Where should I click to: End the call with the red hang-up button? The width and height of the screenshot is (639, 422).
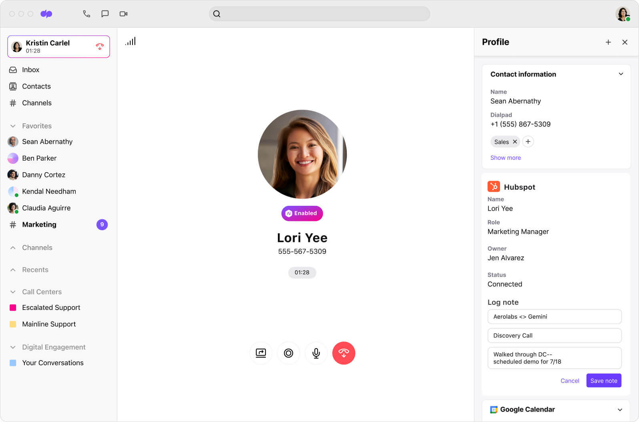[x=344, y=353]
